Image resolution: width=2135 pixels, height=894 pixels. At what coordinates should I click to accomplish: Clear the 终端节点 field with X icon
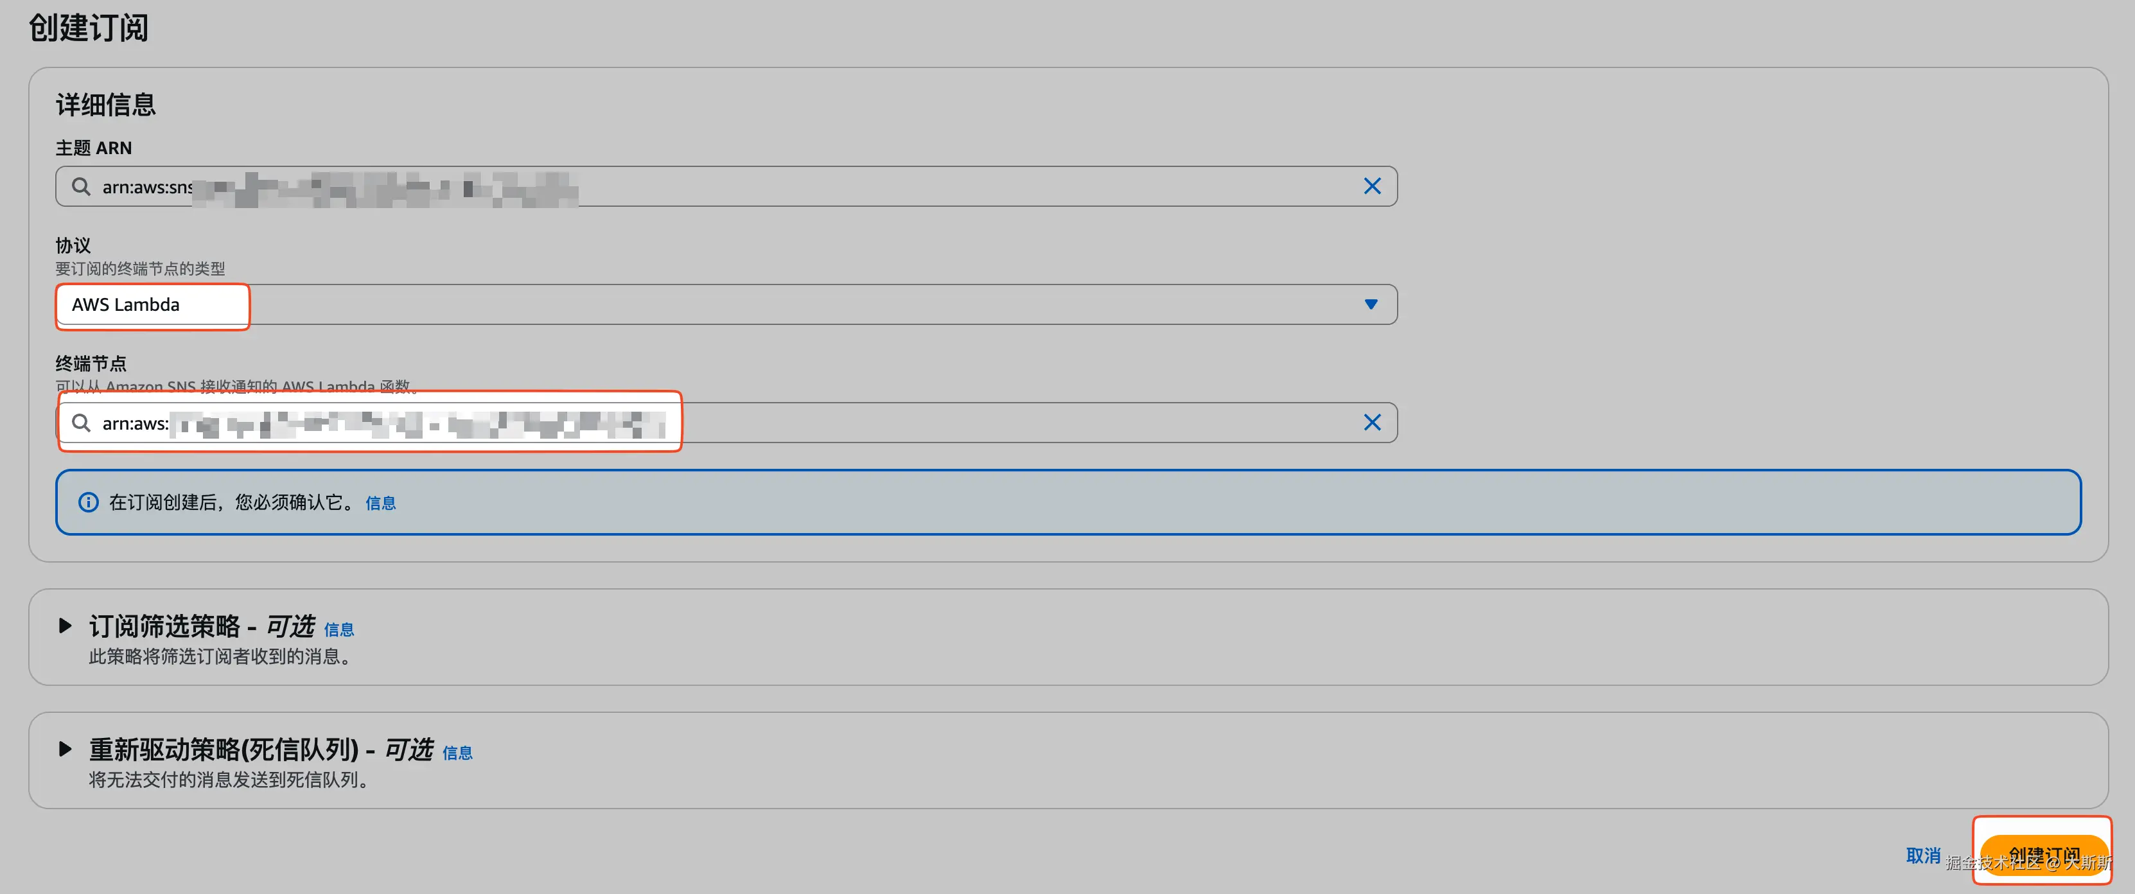click(1372, 423)
